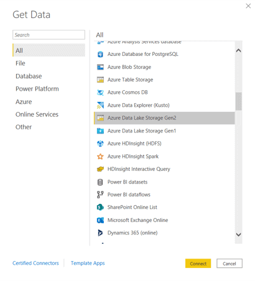The image size is (255, 281).
Task: Click the Azure Data Explorer (Kusto) icon
Action: (x=100, y=105)
